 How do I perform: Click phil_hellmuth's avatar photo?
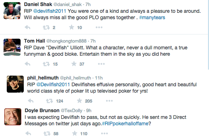click(15, 84)
